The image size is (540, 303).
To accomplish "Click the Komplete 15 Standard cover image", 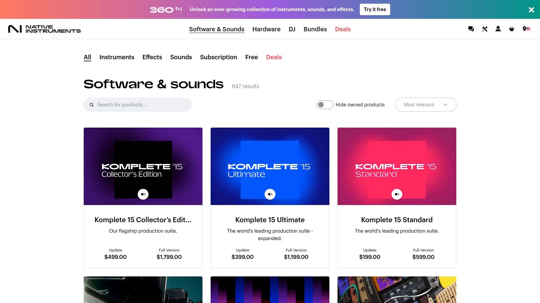I will coord(397,166).
